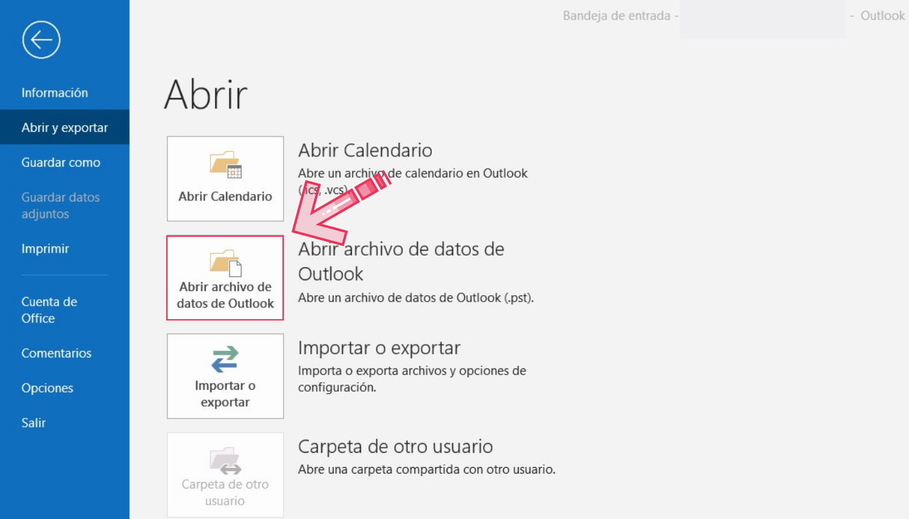This screenshot has height=519, width=909.
Task: Select Guardar datos adjuntos in sidebar
Action: (x=60, y=206)
